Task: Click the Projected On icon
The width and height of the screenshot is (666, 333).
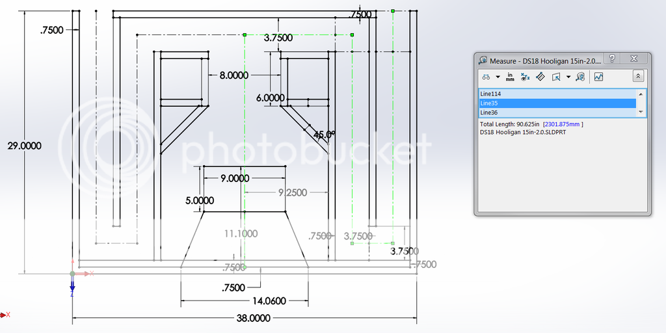Action: [556, 77]
